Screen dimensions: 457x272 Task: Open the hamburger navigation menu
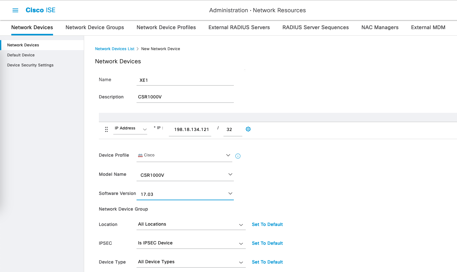click(15, 10)
